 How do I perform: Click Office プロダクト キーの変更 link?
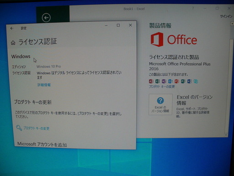[x=162, y=87]
